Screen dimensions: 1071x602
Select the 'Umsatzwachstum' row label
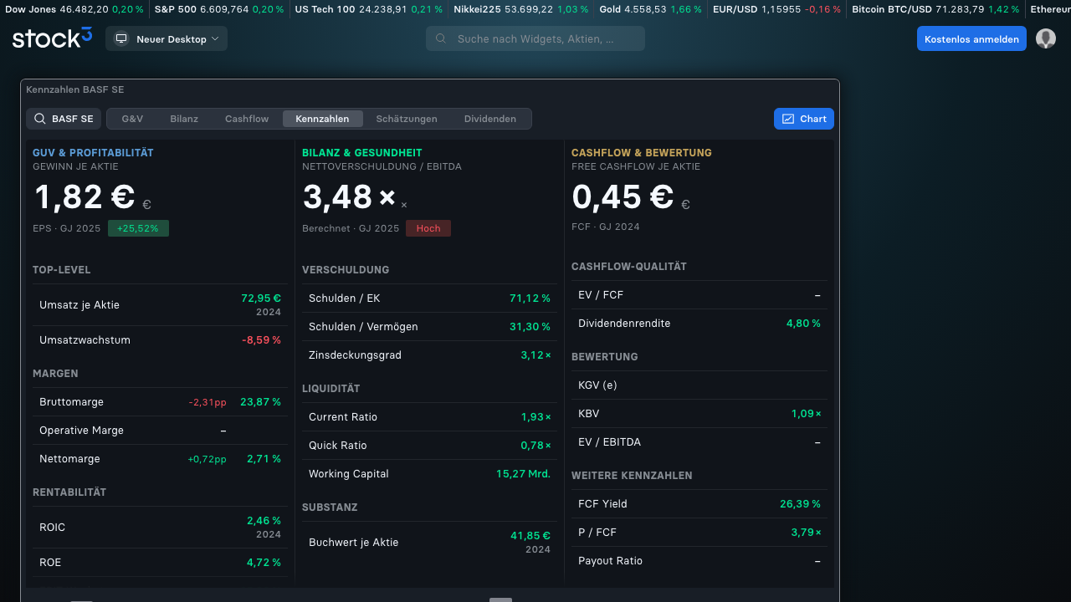tap(85, 340)
